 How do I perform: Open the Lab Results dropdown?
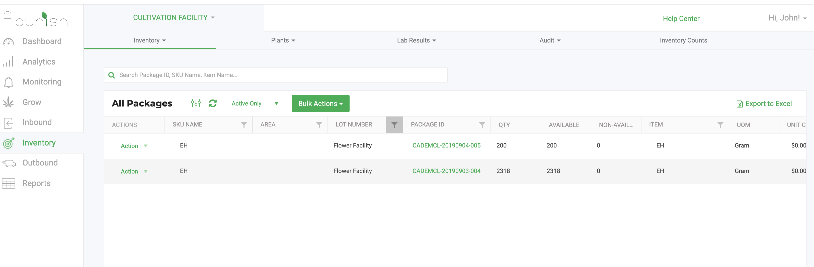[417, 40]
